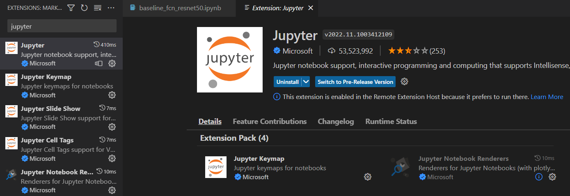The width and height of the screenshot is (570, 196).
Task: Close the Extension: Jupyter tab
Action: pyautogui.click(x=311, y=8)
